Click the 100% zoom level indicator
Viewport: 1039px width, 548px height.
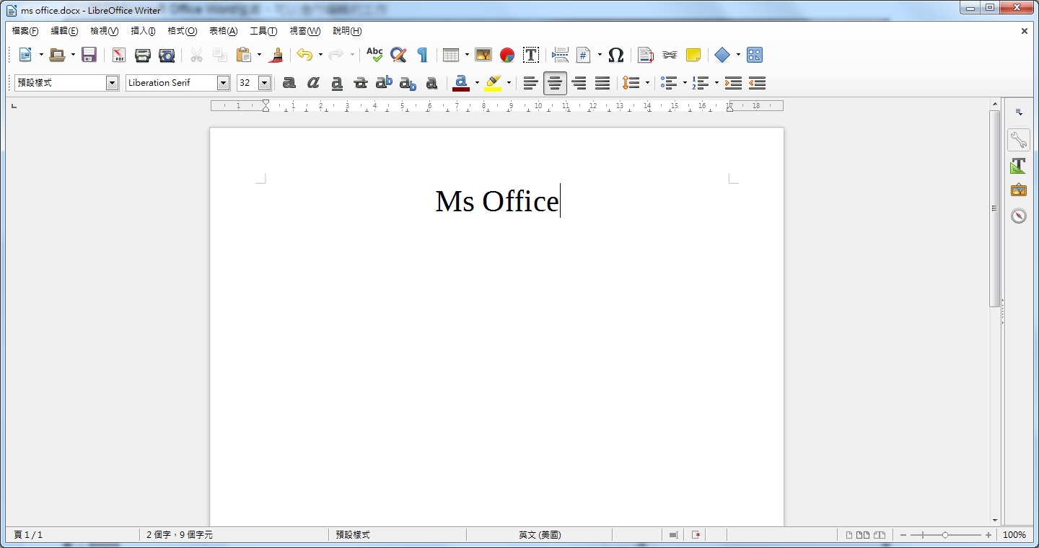1014,535
